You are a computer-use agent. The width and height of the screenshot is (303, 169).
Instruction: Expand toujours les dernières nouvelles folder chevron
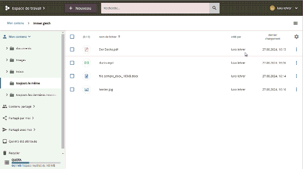click(x=7, y=95)
